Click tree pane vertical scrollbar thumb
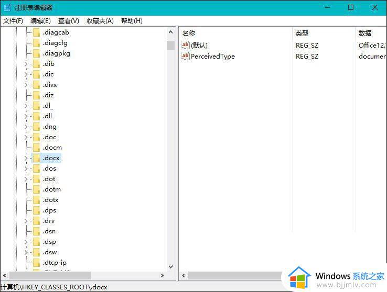Image resolution: width=387 pixels, height=292 pixels. tap(170, 46)
